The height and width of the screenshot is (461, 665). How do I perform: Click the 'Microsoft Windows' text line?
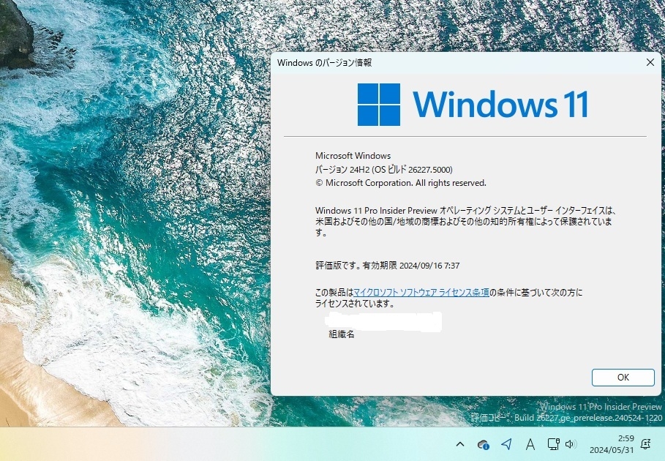pos(353,156)
